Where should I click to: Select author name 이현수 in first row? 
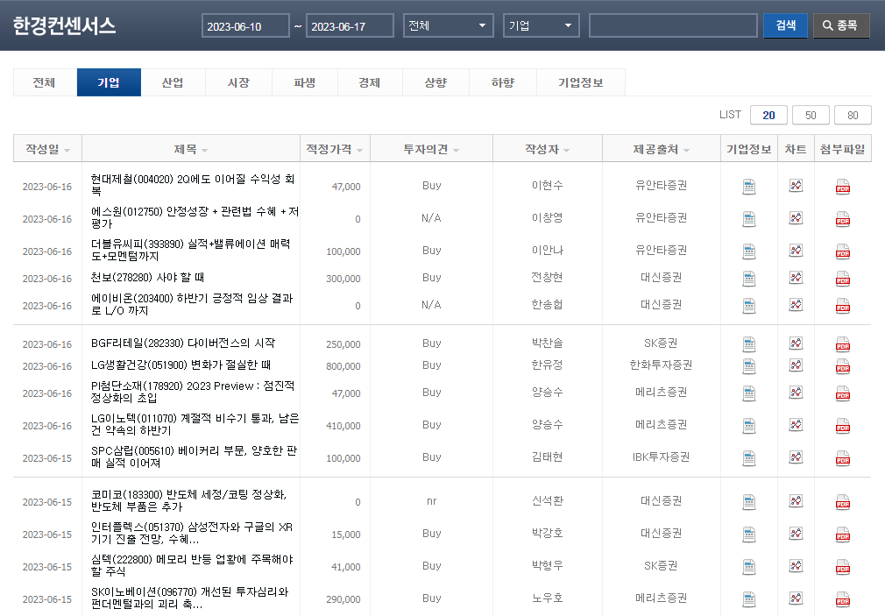[x=547, y=185]
